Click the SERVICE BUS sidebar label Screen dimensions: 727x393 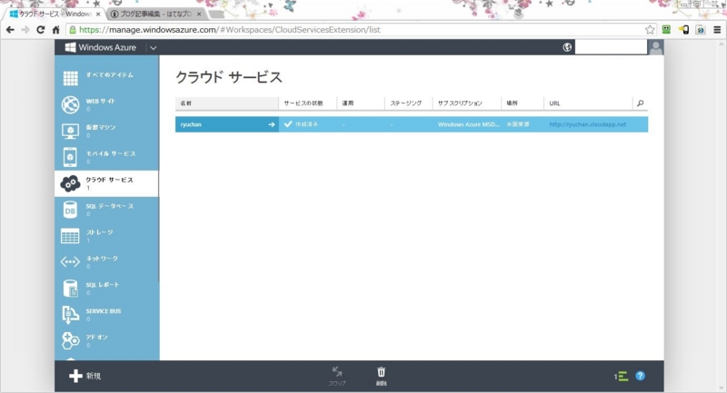[x=104, y=311]
